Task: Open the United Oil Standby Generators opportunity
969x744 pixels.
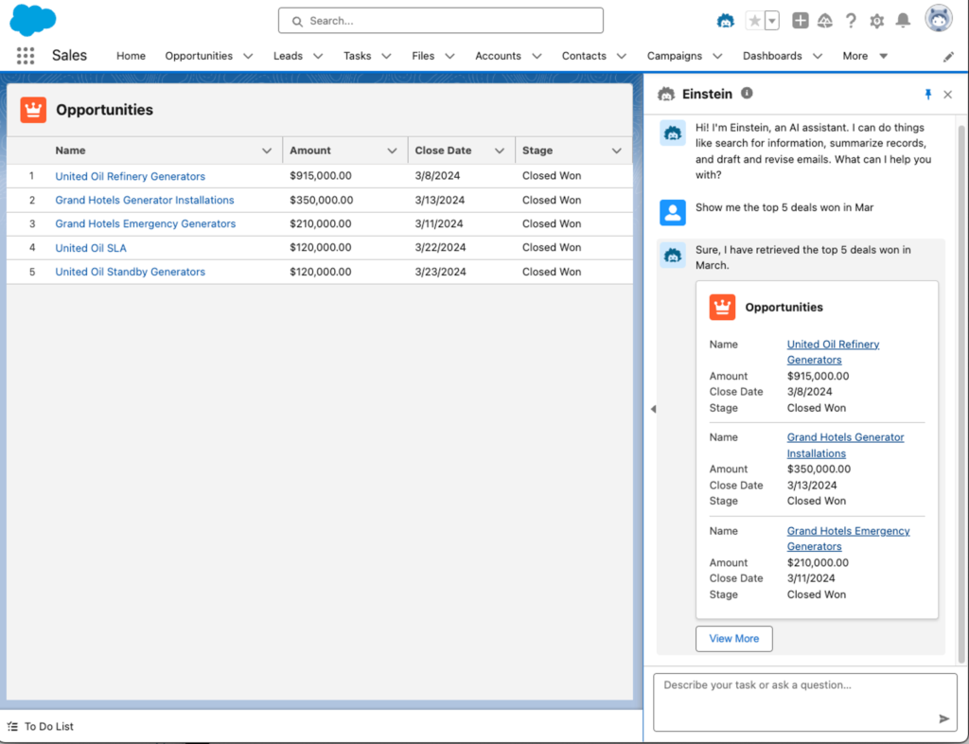Action: (x=130, y=272)
